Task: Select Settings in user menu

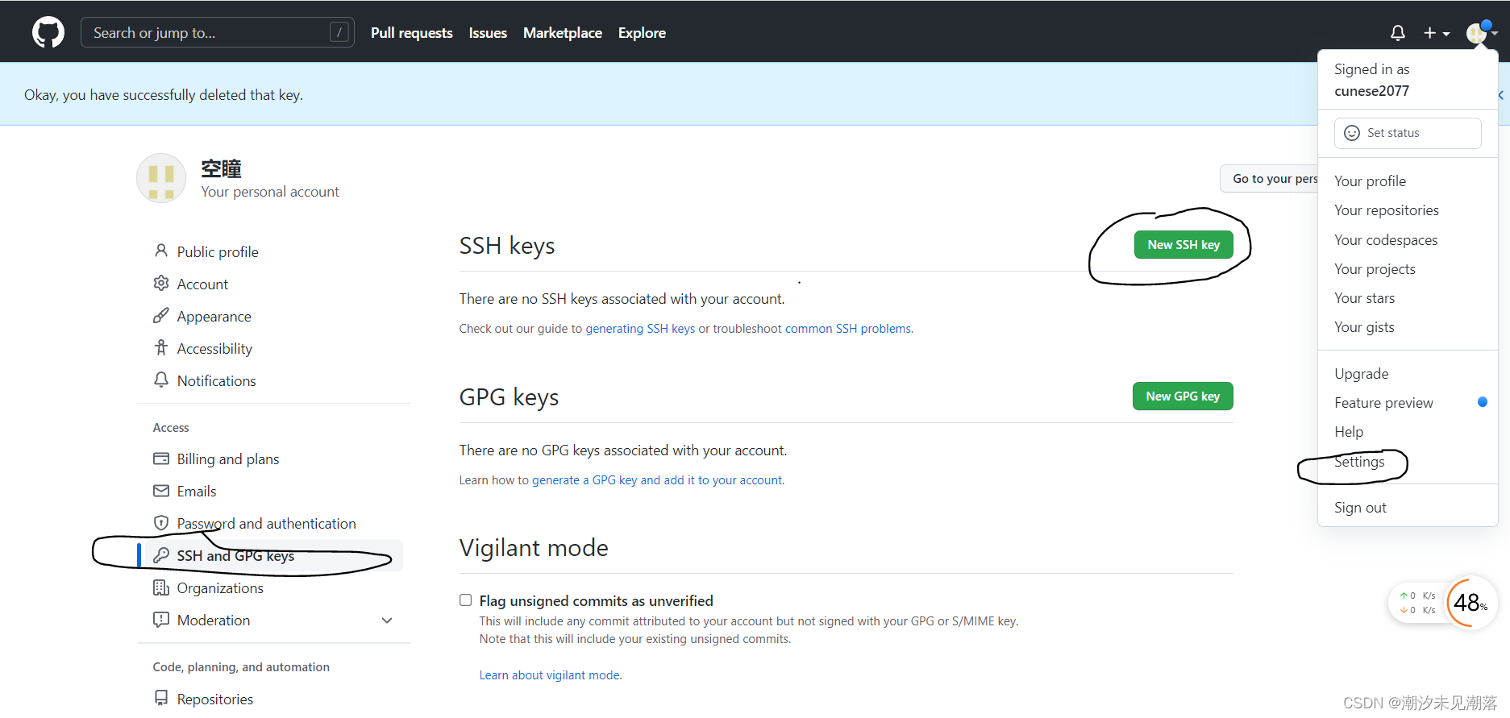Action: click(x=1359, y=462)
